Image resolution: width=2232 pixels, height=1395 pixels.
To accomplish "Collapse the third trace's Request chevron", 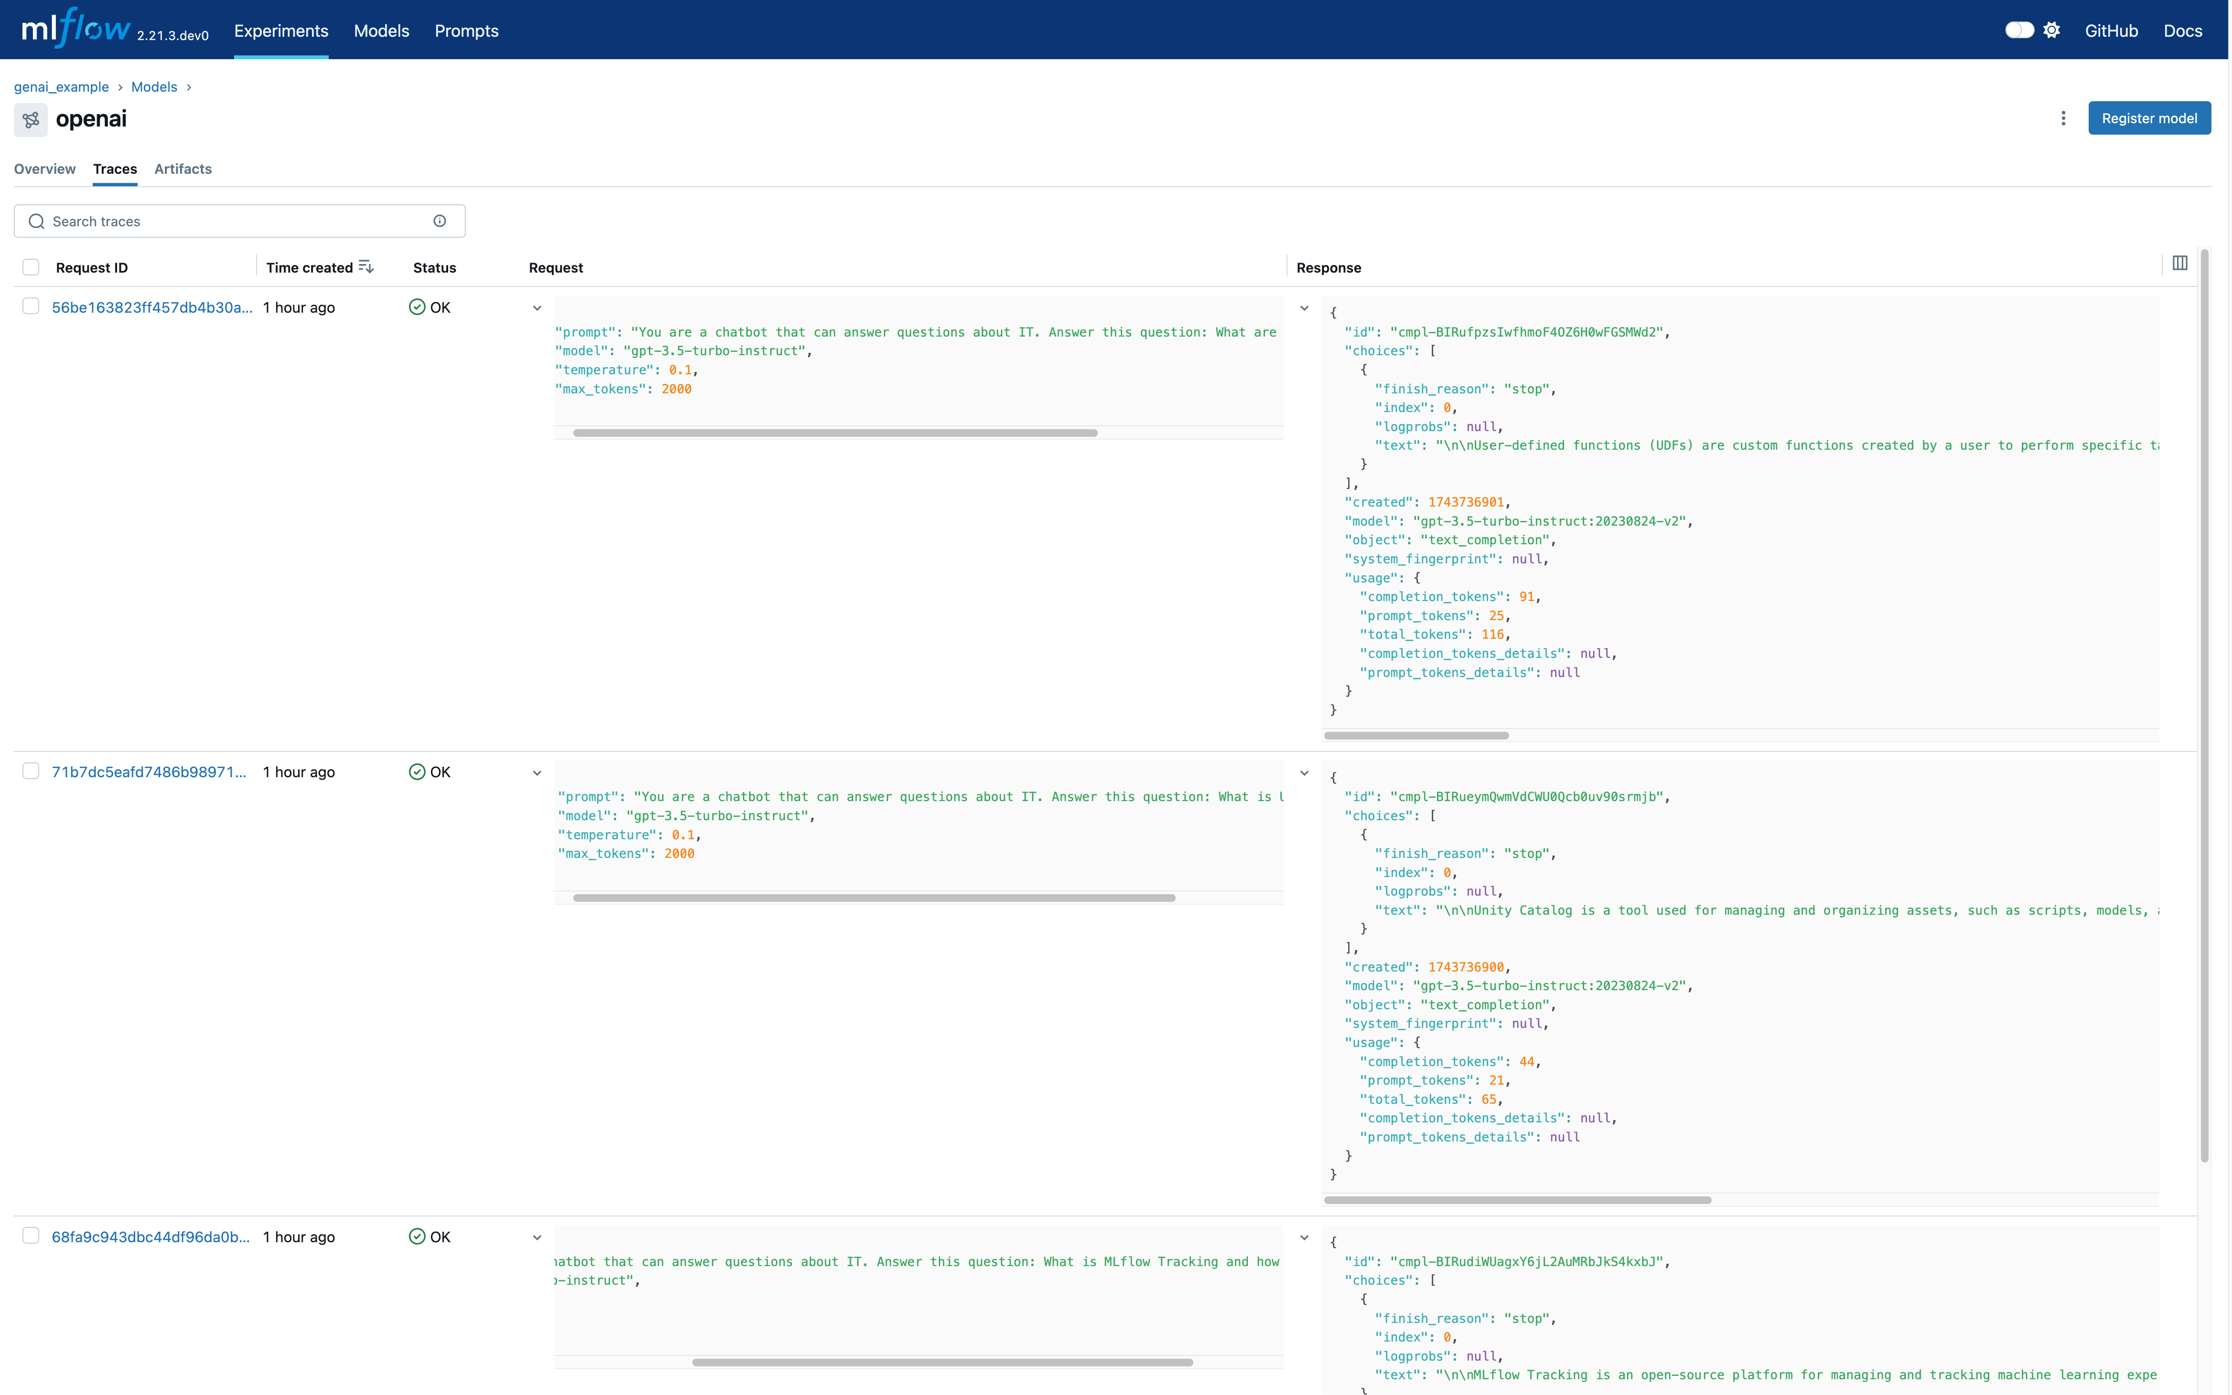I will [537, 1238].
